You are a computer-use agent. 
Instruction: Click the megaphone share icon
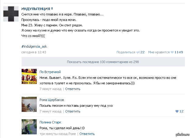click(138, 52)
